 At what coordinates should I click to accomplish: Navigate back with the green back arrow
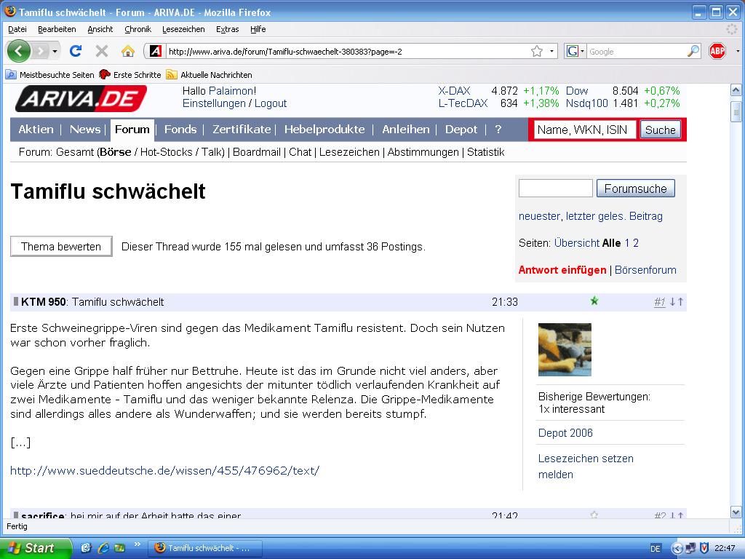(x=20, y=51)
